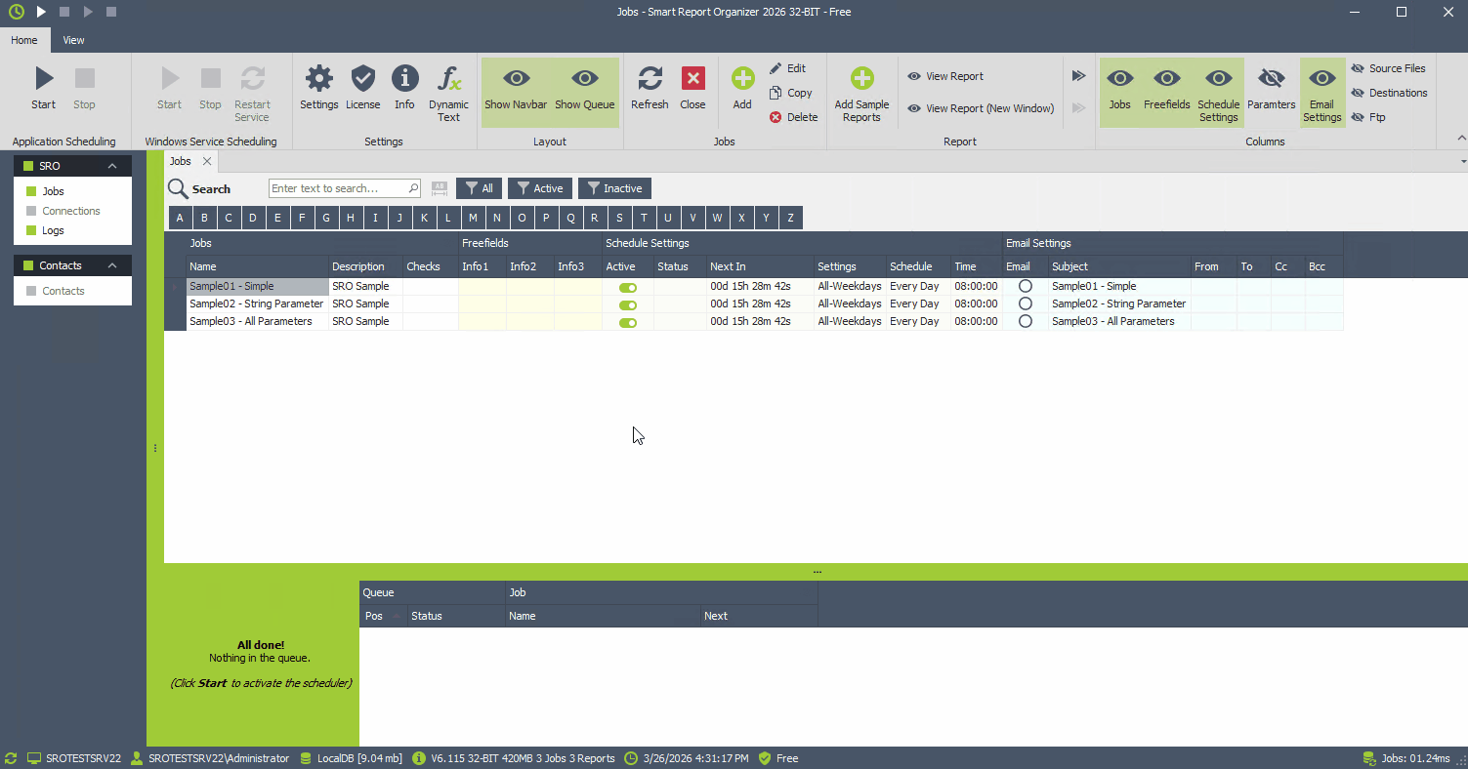Restart the Windows scheduling service
The image size is (1468, 769).
point(252,92)
